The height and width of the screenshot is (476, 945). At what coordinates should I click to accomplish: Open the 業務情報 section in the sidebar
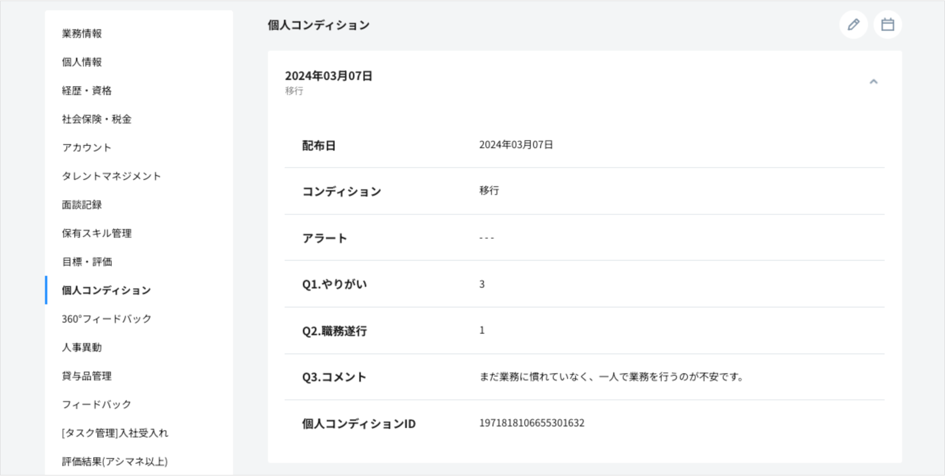click(x=82, y=33)
